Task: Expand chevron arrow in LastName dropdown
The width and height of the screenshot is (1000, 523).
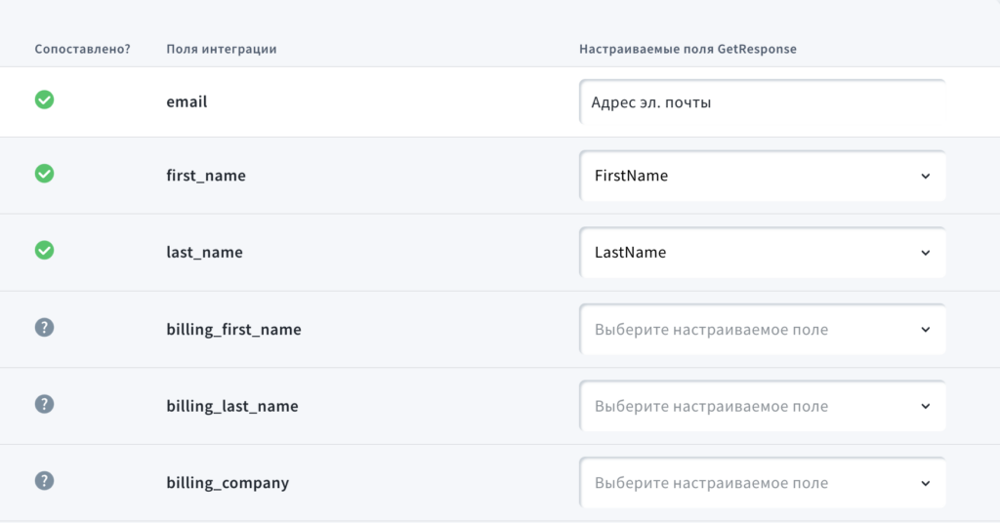Action: (x=926, y=253)
